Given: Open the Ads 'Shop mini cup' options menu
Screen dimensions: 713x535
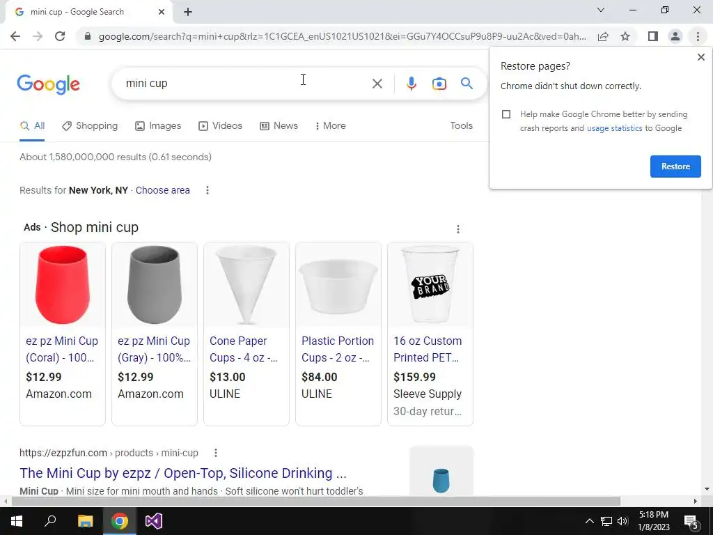Looking at the screenshot, I should point(458,228).
